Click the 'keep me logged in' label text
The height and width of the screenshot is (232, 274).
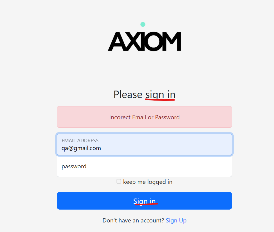148,182
